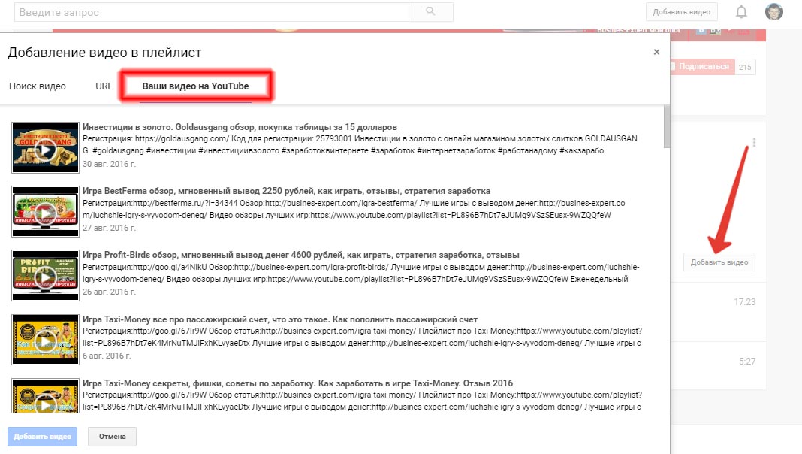Click the date 6 авг. 2016 г.
The image size is (802, 454).
tap(107, 356)
